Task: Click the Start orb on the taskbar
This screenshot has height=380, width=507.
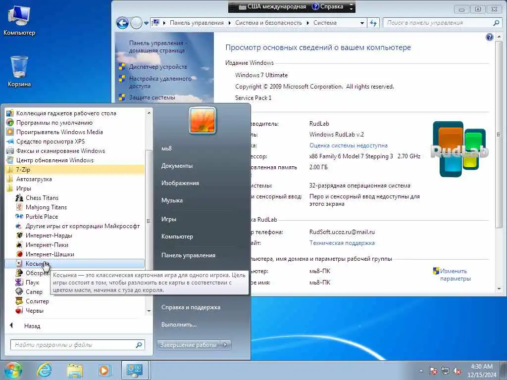Action: pos(13,370)
